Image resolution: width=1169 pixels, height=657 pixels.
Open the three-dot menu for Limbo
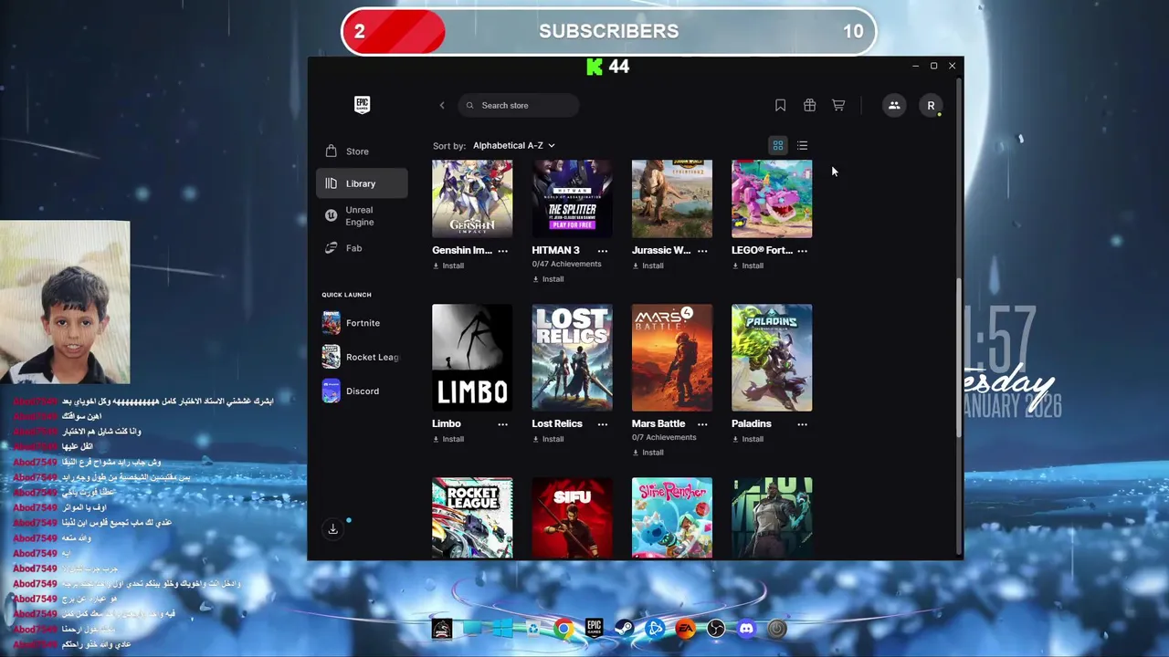pyautogui.click(x=502, y=423)
